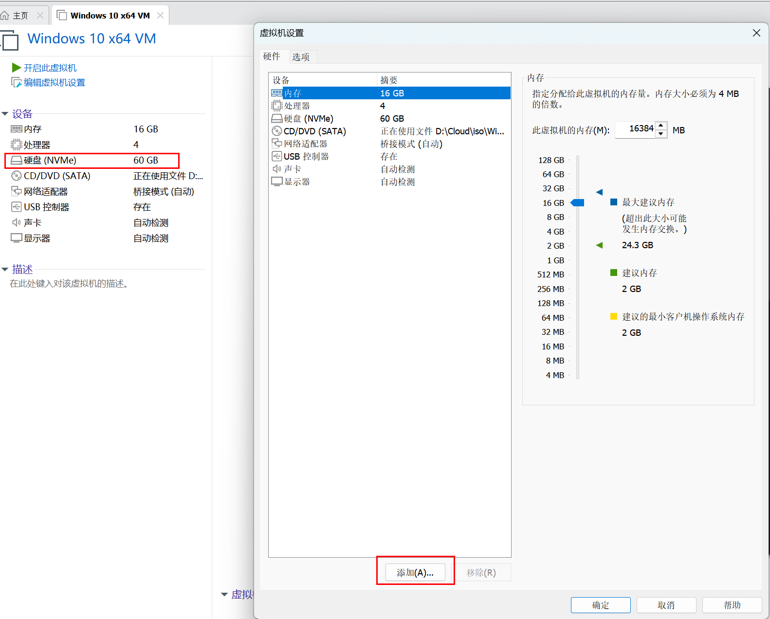
Task: Click the USB controller icon in the main window
Action: tap(17, 207)
